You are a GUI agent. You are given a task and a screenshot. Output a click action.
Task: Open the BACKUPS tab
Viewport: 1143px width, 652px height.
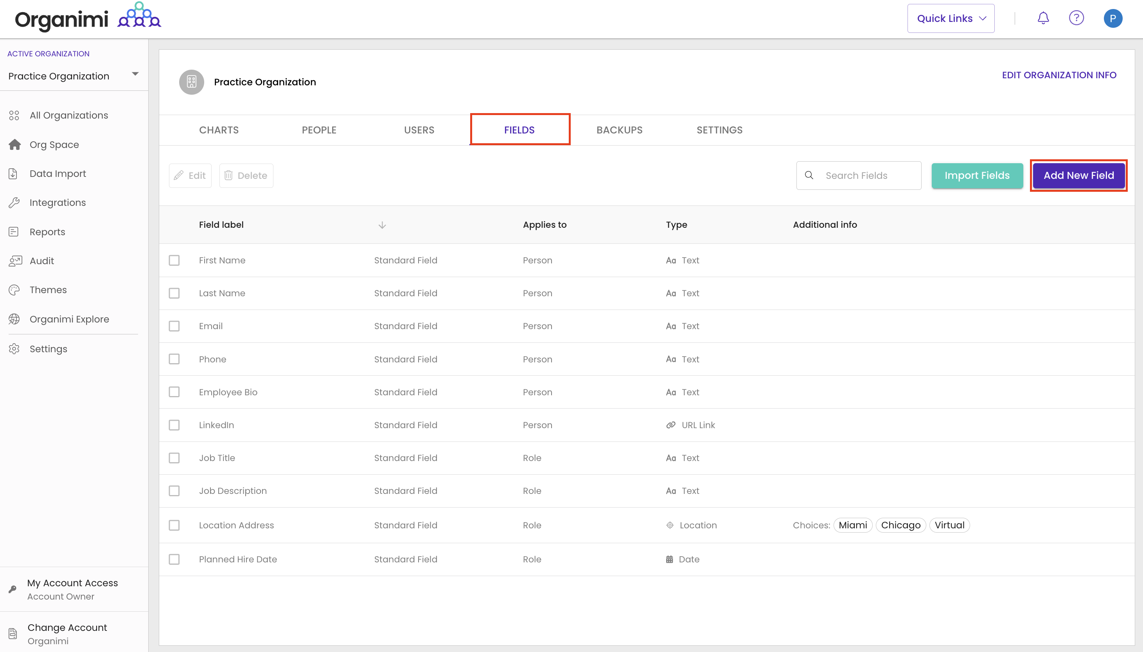(x=619, y=130)
